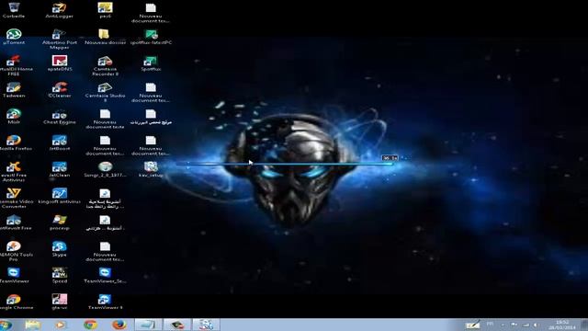This screenshot has height=331, width=588.
Task: Launch Camtasia Recorder 8
Action: point(105,65)
